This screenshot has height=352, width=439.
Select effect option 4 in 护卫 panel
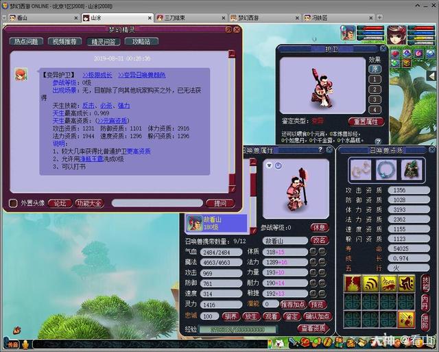[375, 110]
